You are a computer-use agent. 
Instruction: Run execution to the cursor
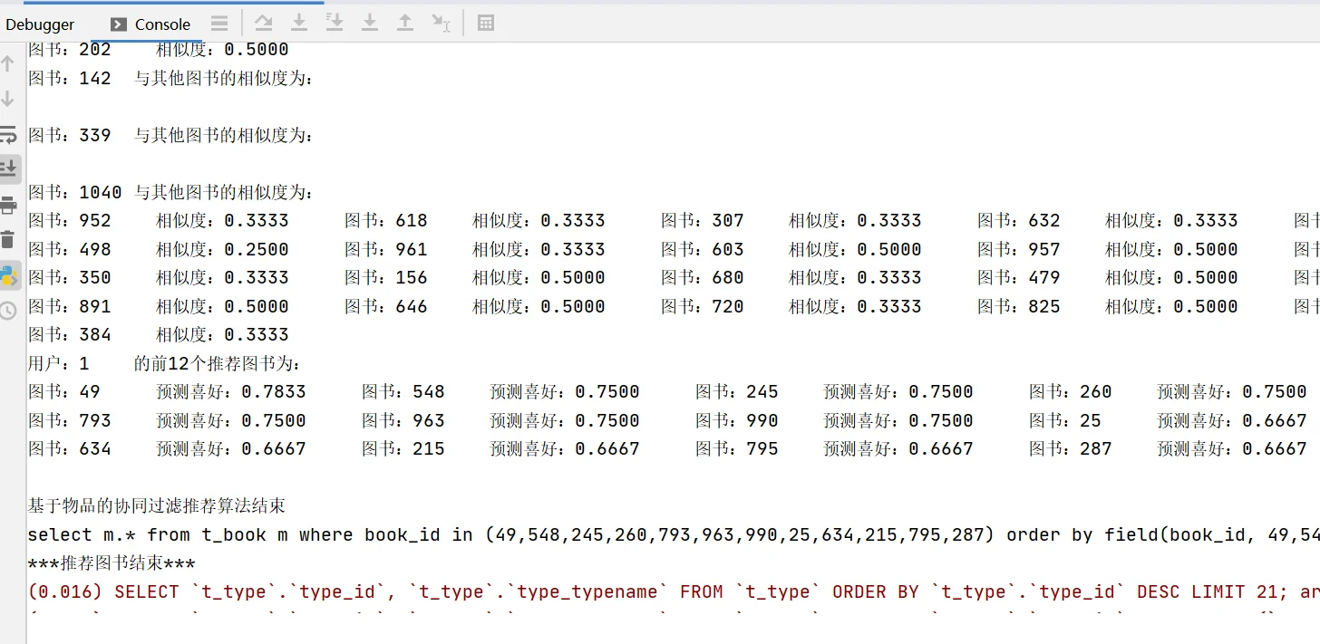[442, 23]
